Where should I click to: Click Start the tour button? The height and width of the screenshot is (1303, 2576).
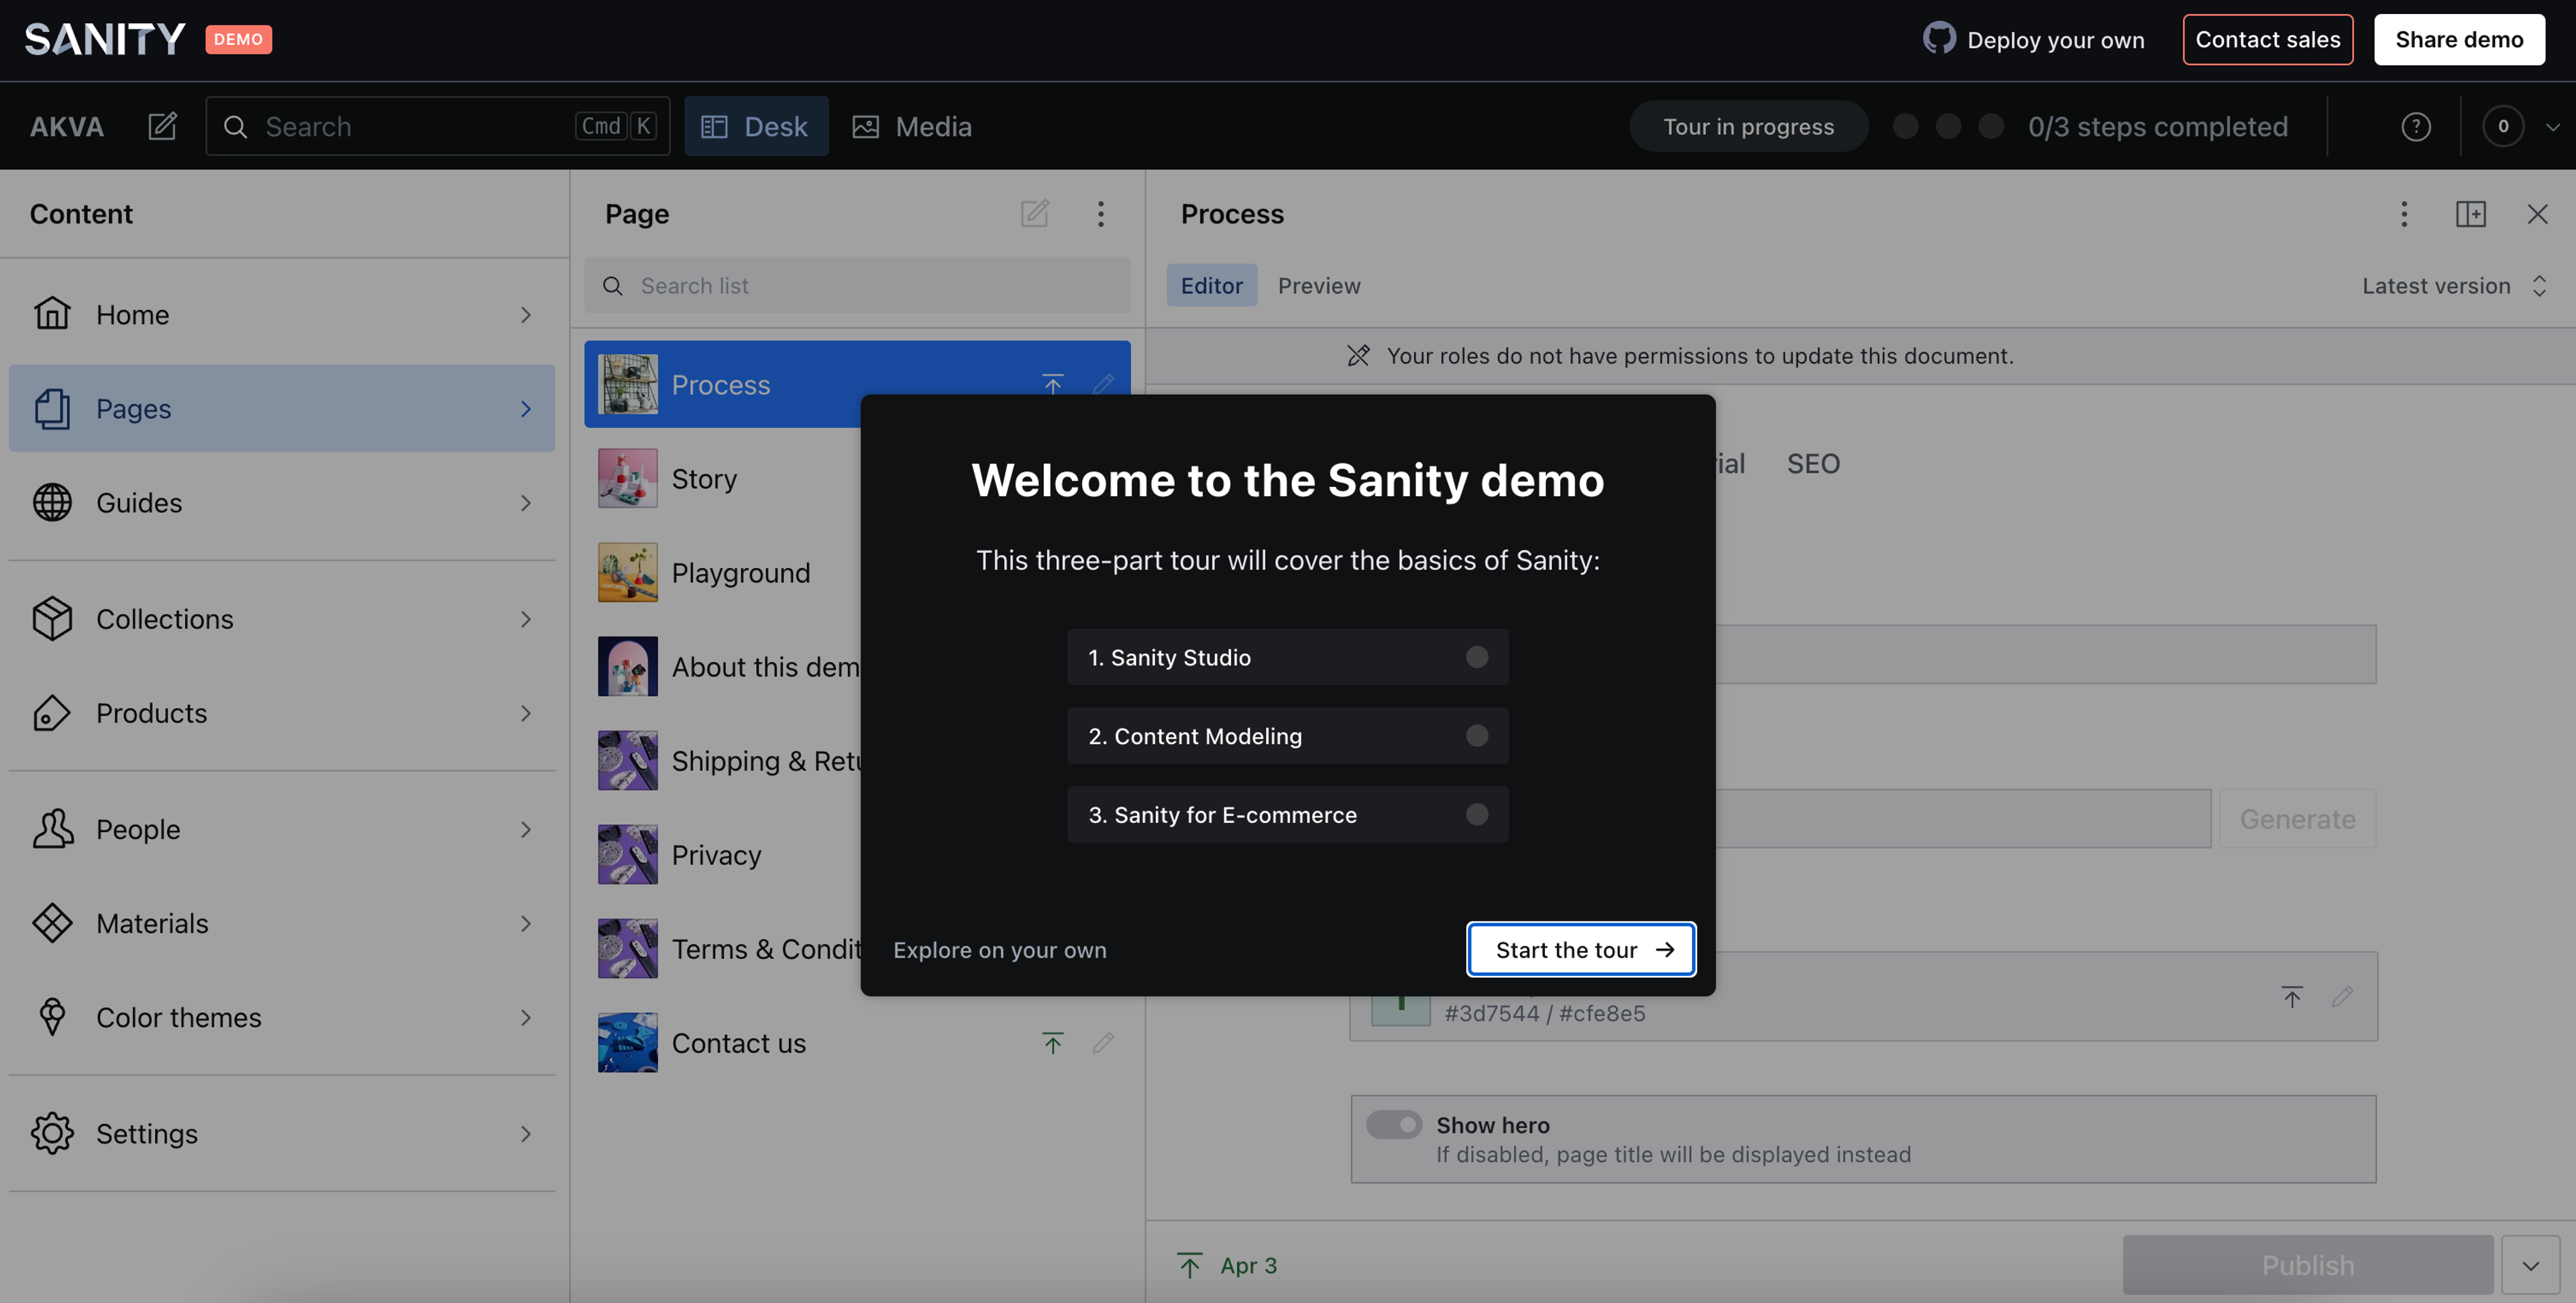coord(1580,949)
